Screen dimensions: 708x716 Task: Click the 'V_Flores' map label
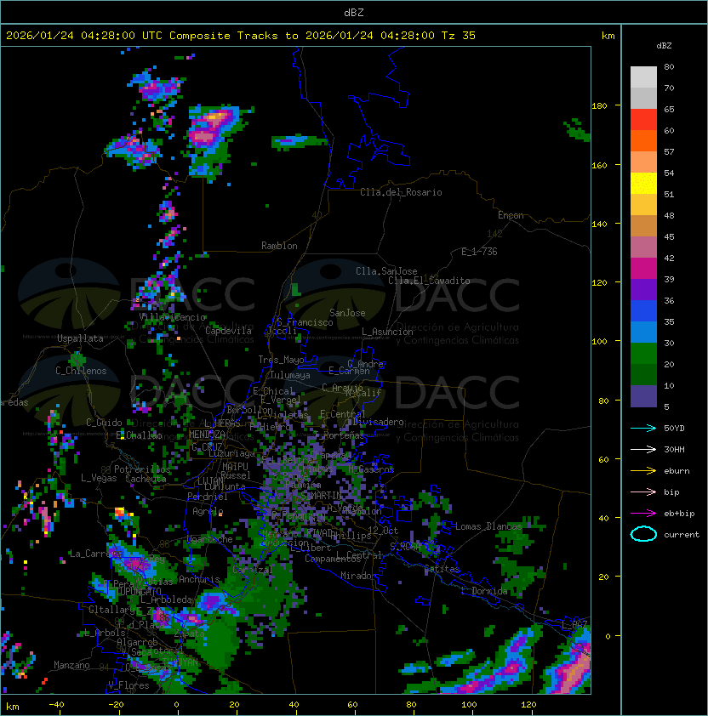click(x=128, y=686)
